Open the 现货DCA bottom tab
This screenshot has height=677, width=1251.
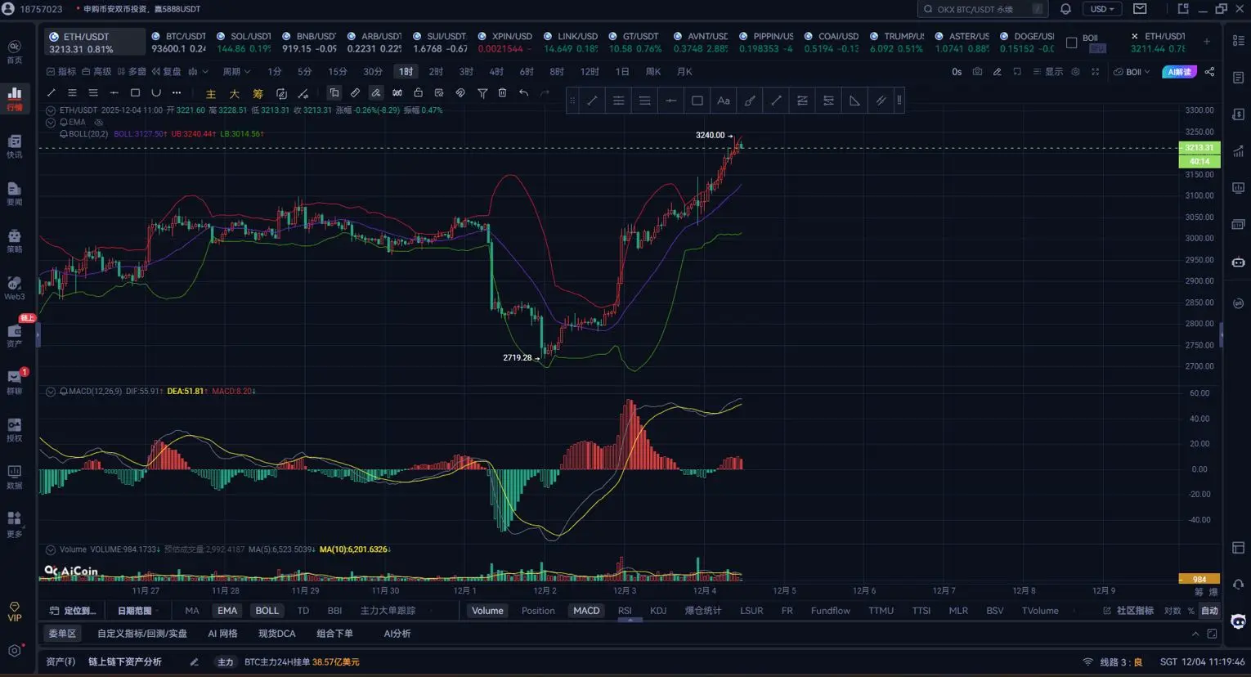(276, 634)
